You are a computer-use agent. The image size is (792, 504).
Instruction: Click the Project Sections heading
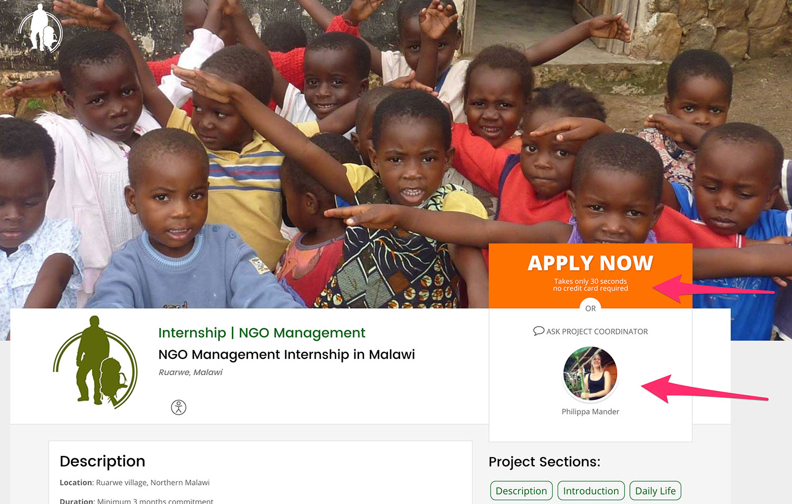[x=544, y=462]
